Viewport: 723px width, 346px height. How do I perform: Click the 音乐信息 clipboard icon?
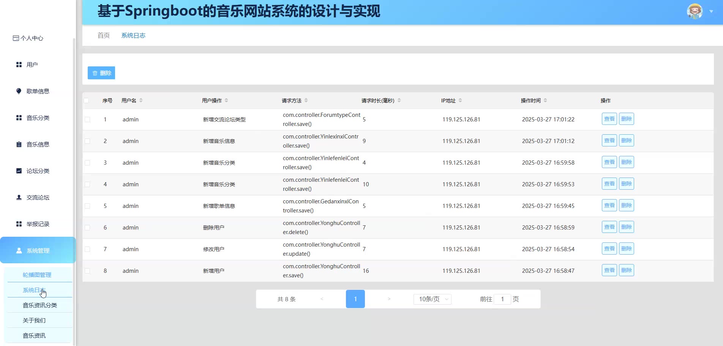(19, 144)
